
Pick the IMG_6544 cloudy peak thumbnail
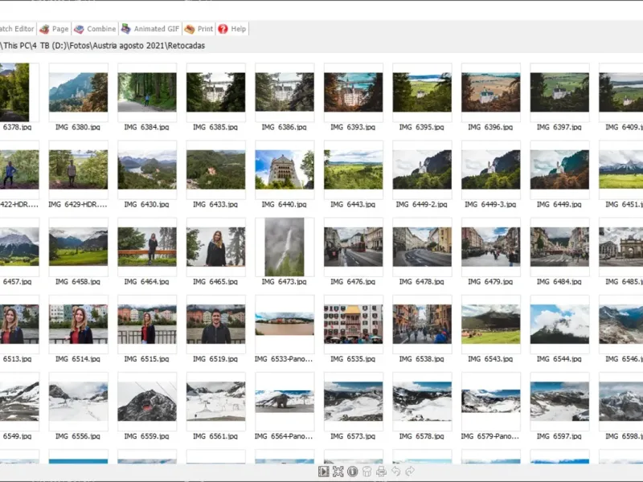pyautogui.click(x=559, y=324)
